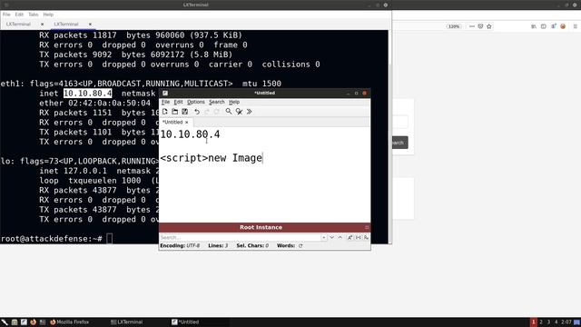This screenshot has height=327, width=581.
Task: Open the Search menu in the text editor
Action: pos(217,102)
